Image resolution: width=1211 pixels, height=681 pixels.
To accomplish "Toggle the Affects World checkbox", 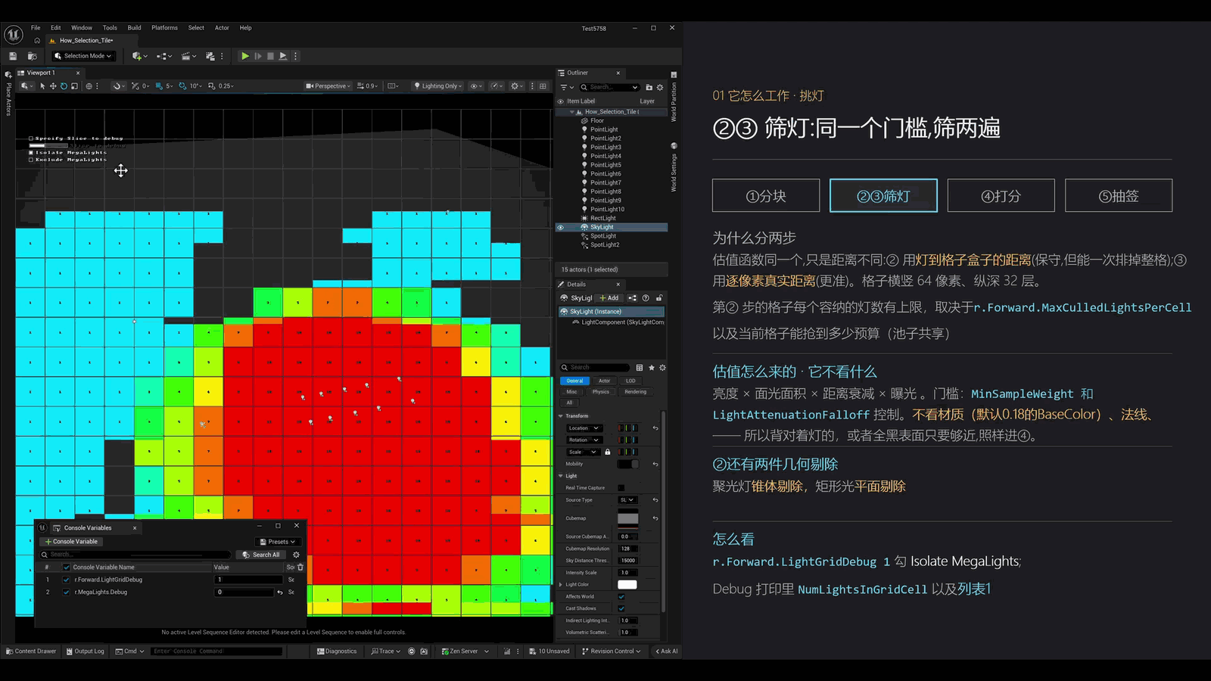I will pos(621,596).
